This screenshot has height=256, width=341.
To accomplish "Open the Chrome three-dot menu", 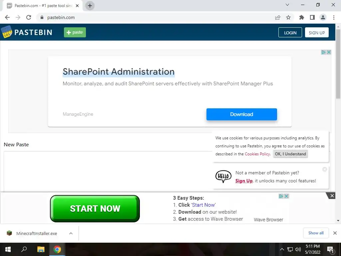I will (x=334, y=17).
